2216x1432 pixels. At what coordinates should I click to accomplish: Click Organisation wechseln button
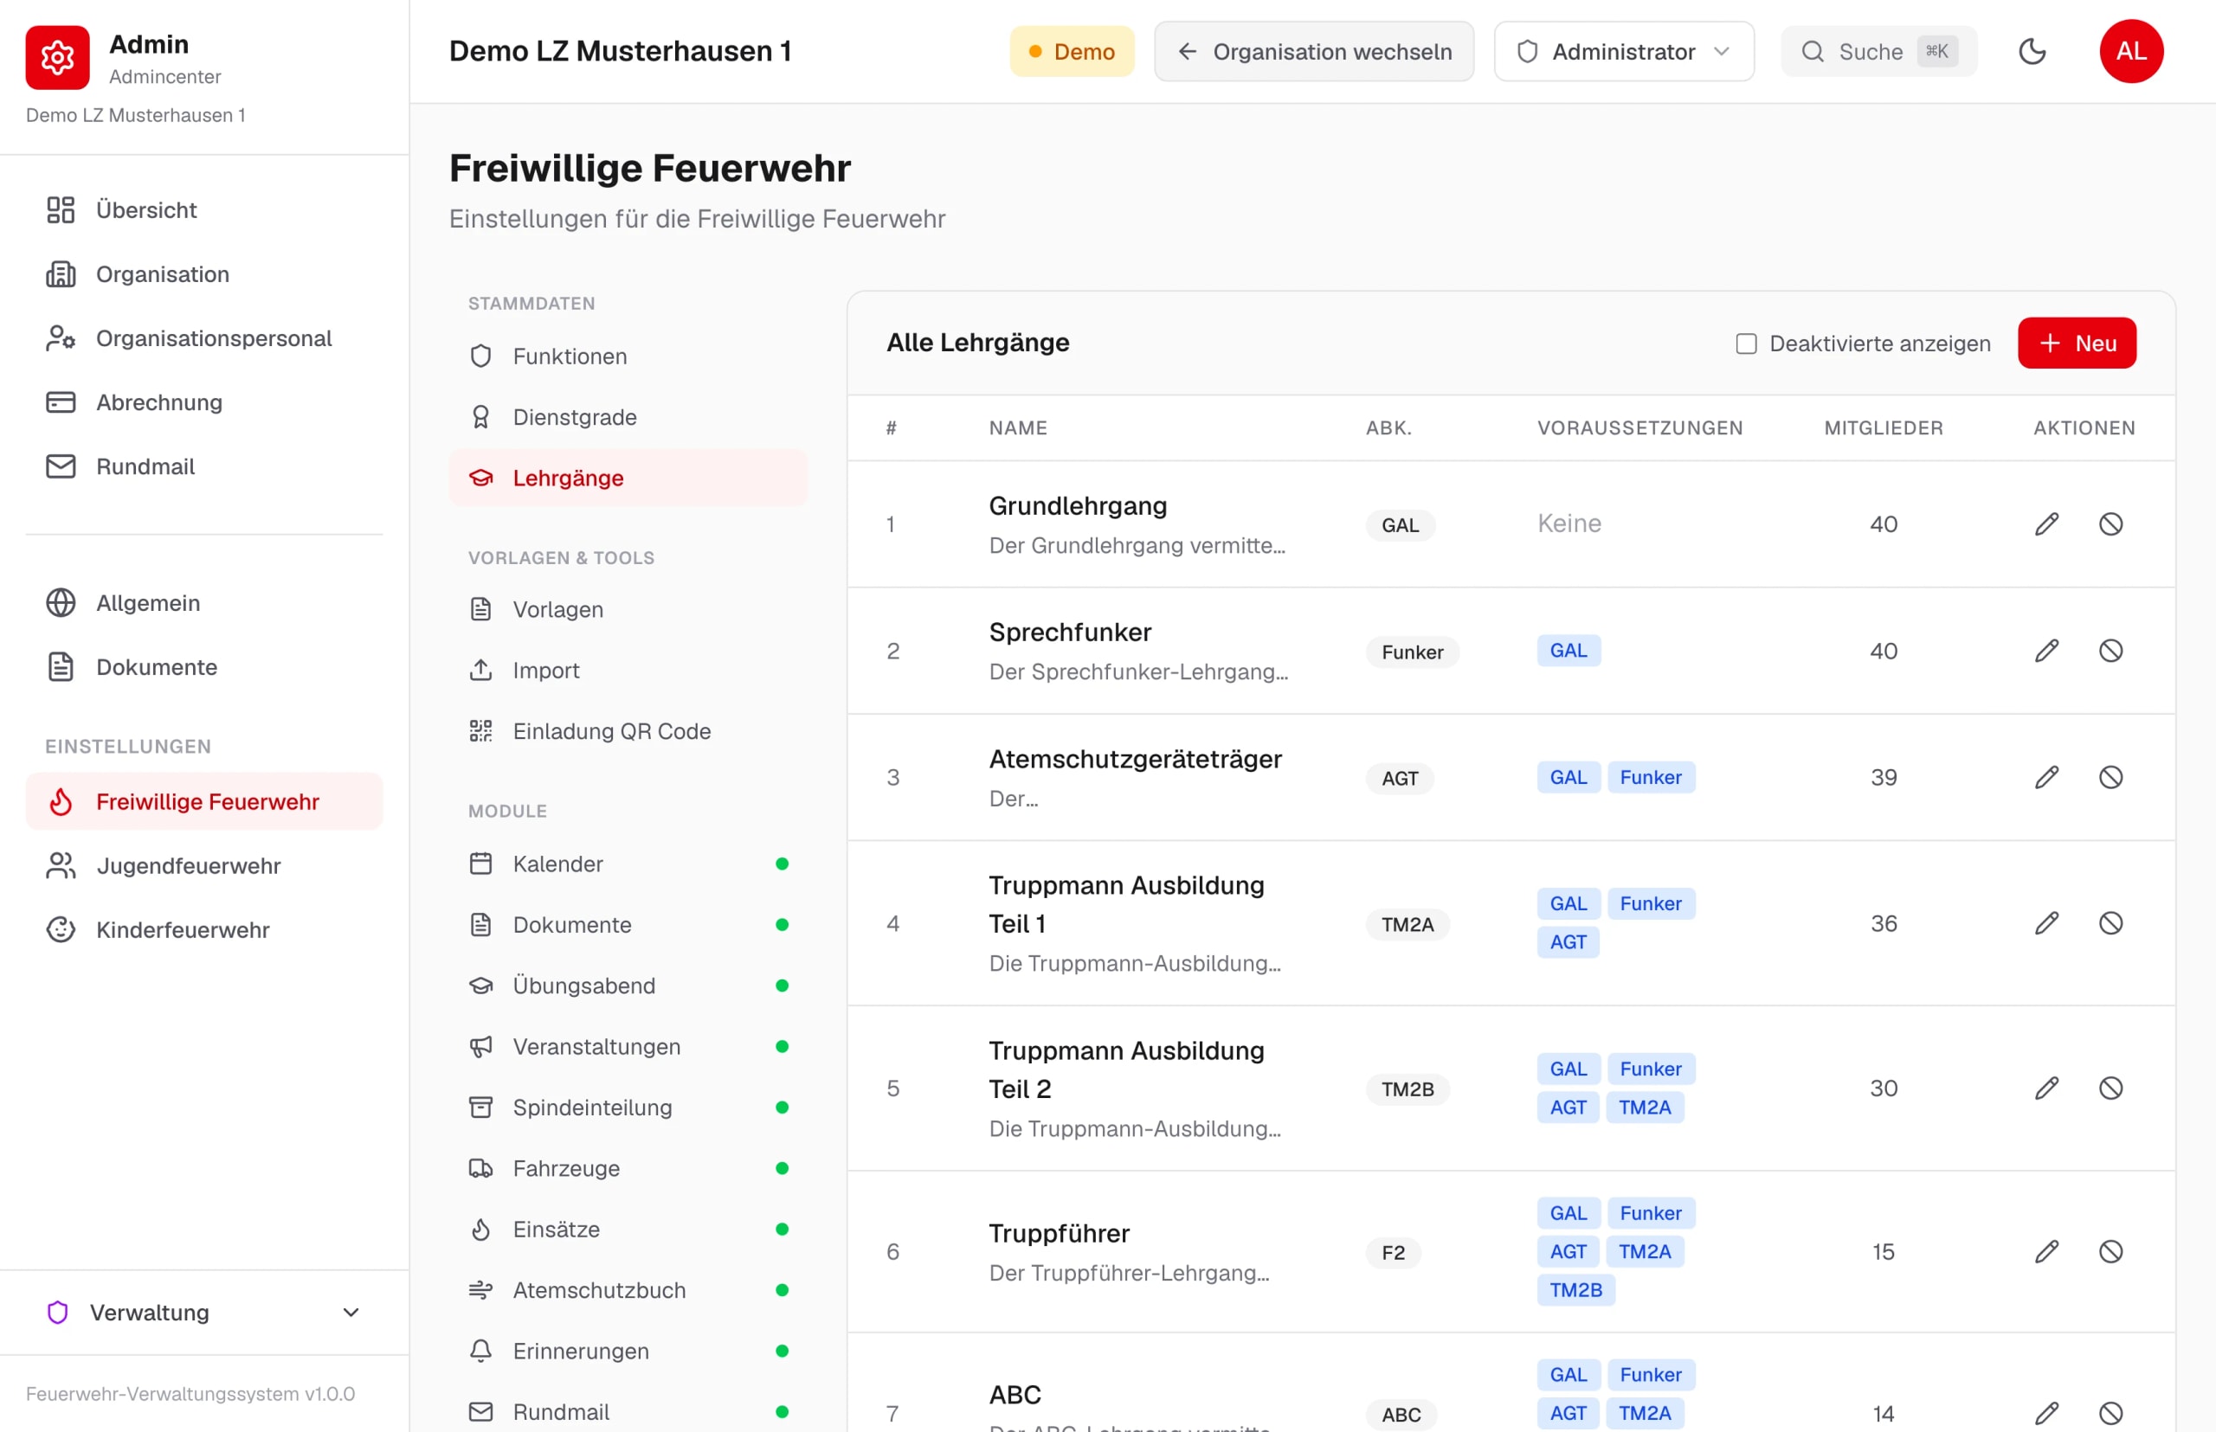(1314, 51)
